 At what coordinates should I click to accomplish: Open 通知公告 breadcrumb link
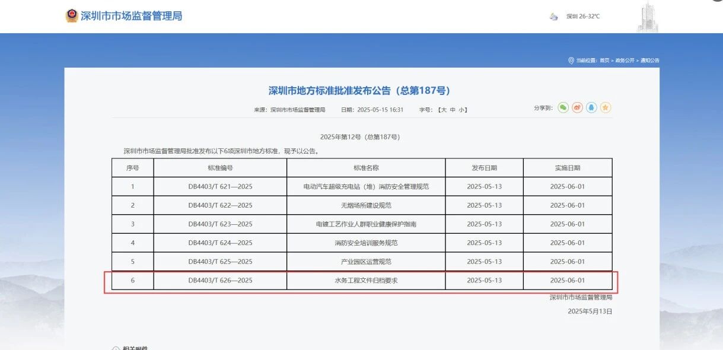tap(649, 61)
